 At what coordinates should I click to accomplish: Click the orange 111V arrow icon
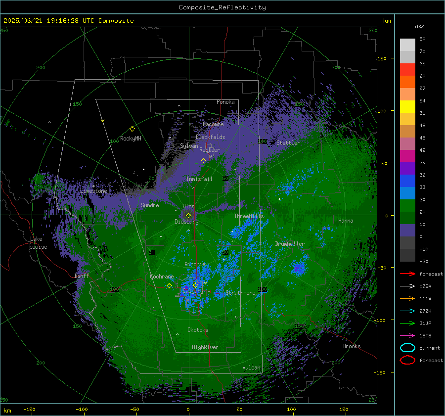407,298
